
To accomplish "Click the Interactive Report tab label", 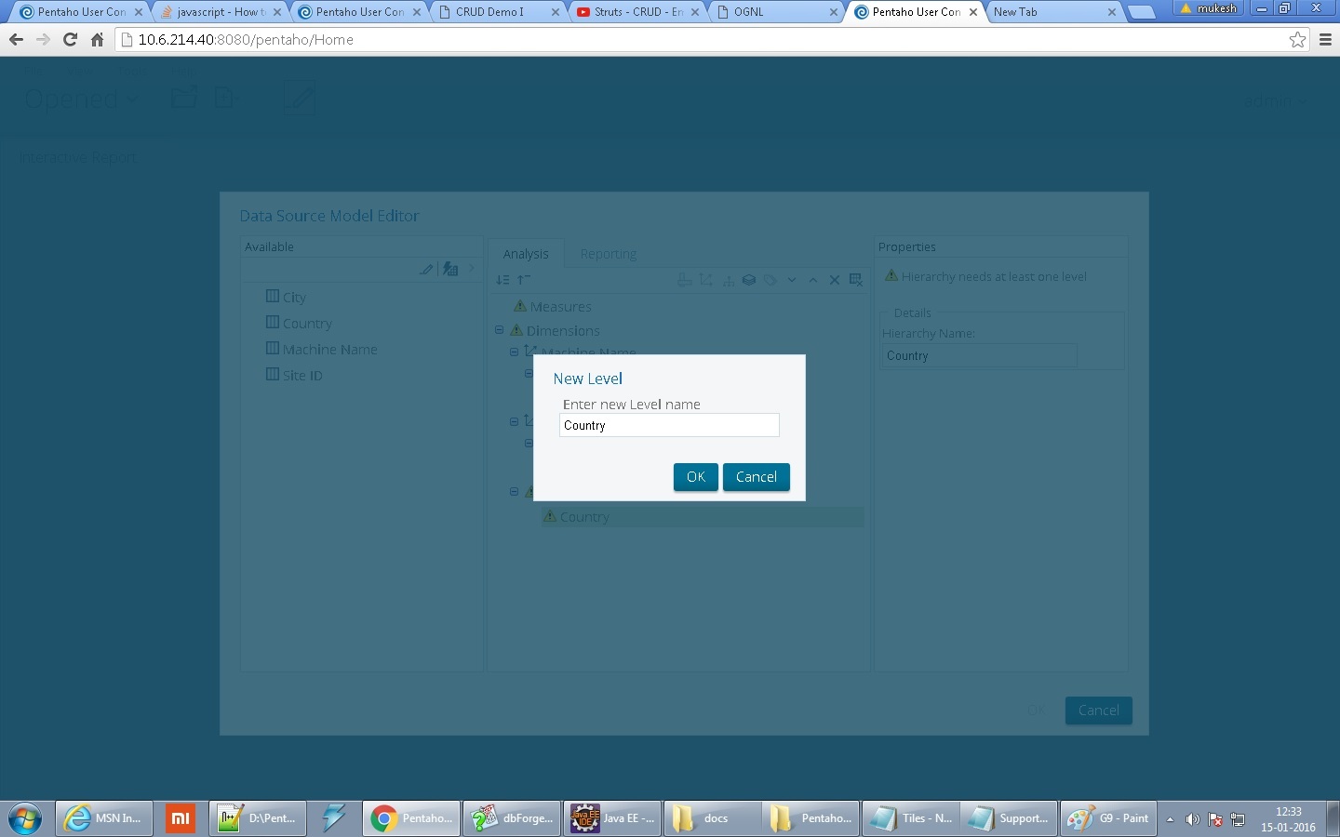I will tap(77, 158).
